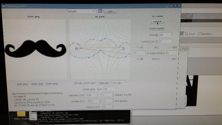Click the error (pixels) input field
This screenshot has width=222, height=125.
click(x=108, y=101)
